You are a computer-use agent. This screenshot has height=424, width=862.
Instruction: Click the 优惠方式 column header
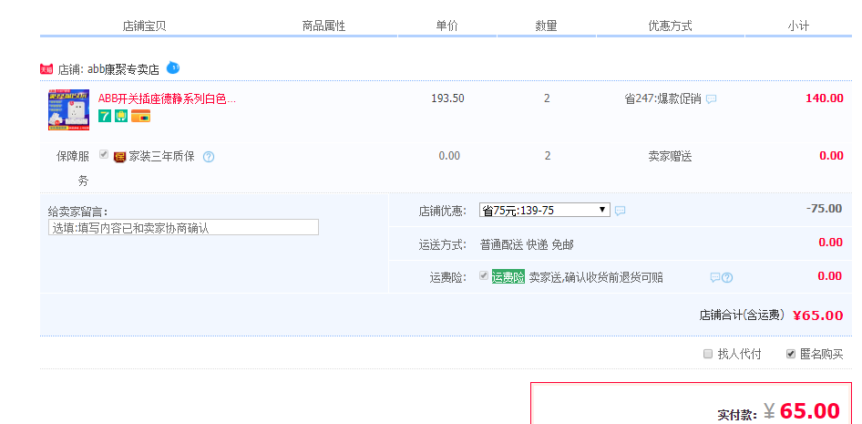pyautogui.click(x=670, y=26)
